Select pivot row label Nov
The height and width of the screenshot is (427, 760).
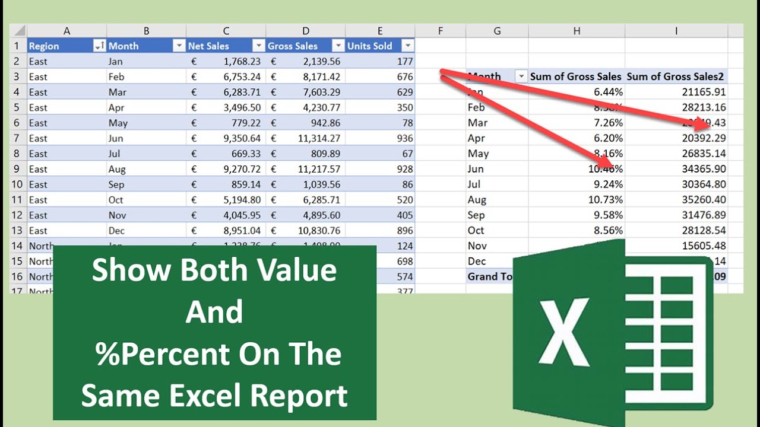pos(497,246)
